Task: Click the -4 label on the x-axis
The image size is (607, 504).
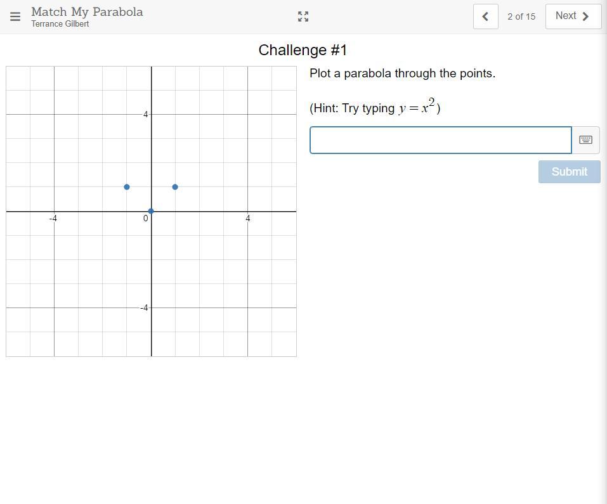Action: click(x=53, y=219)
